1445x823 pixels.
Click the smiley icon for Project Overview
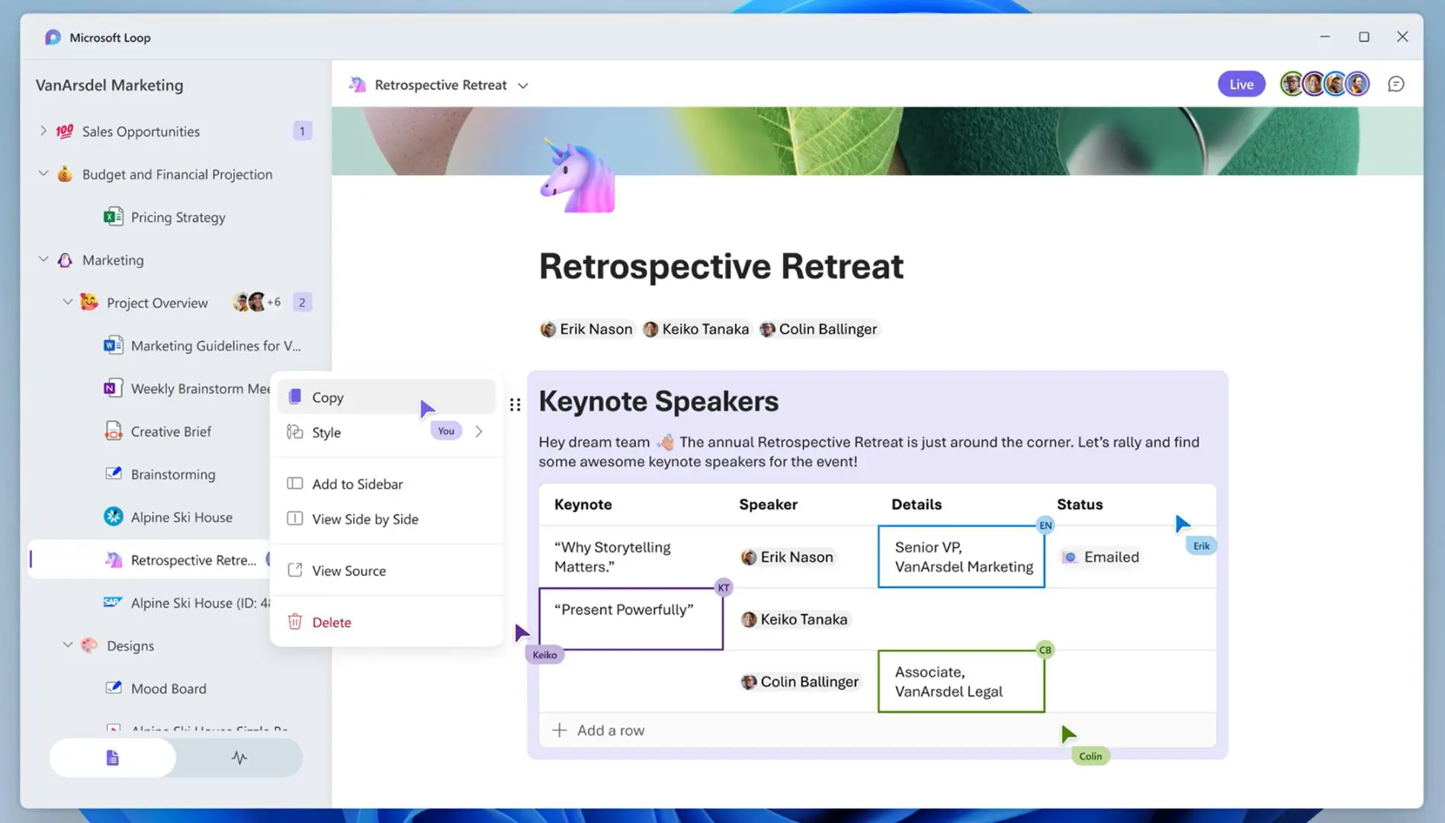tap(89, 303)
